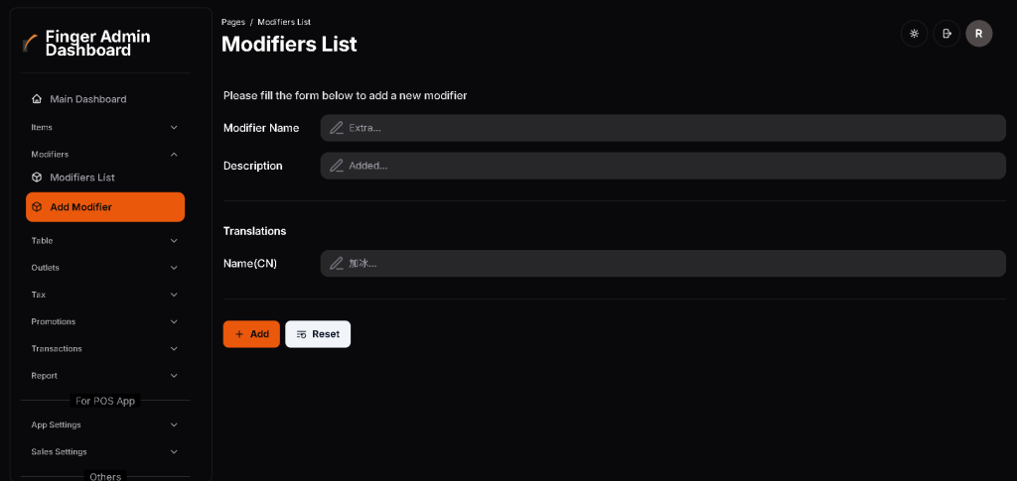Open the Report menu
Image resolution: width=1017 pixels, height=481 pixels.
pos(45,376)
